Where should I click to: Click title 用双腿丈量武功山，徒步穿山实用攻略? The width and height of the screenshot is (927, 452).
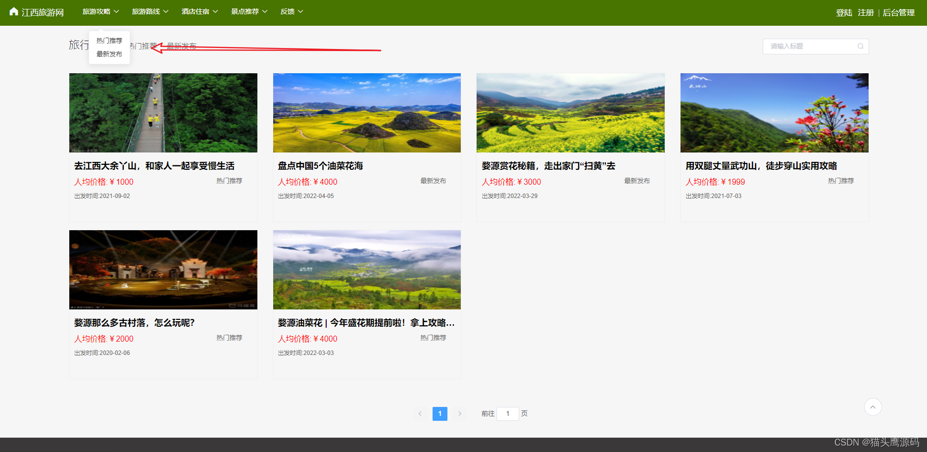[x=761, y=166]
